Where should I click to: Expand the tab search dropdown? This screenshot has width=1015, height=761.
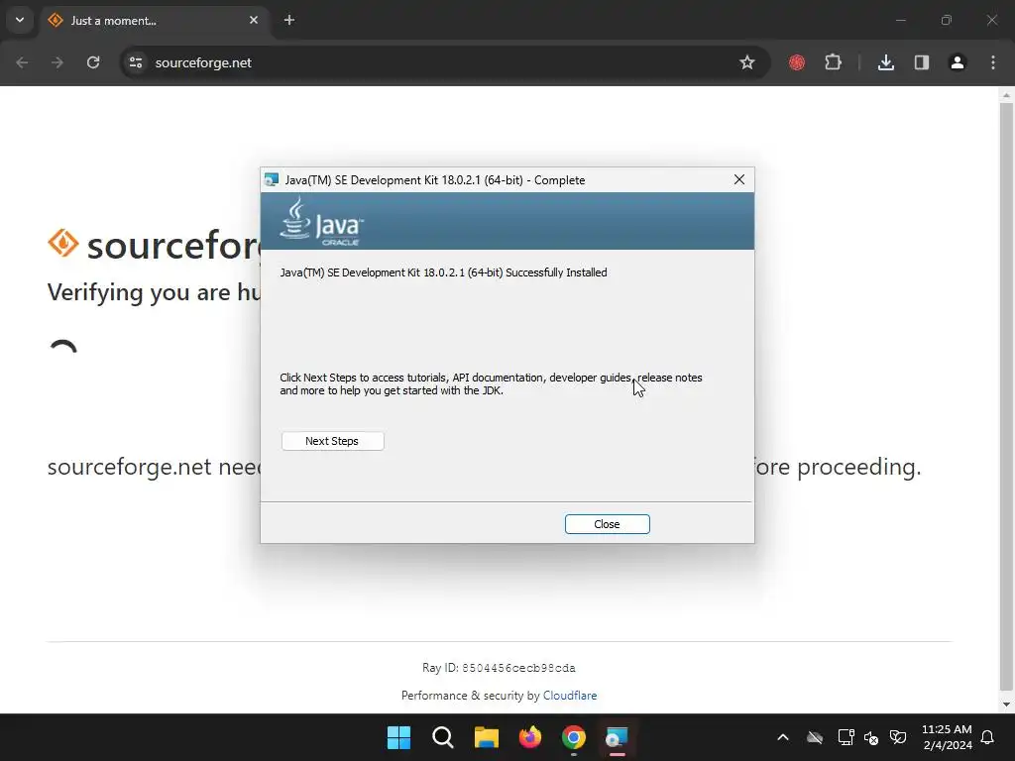point(20,20)
